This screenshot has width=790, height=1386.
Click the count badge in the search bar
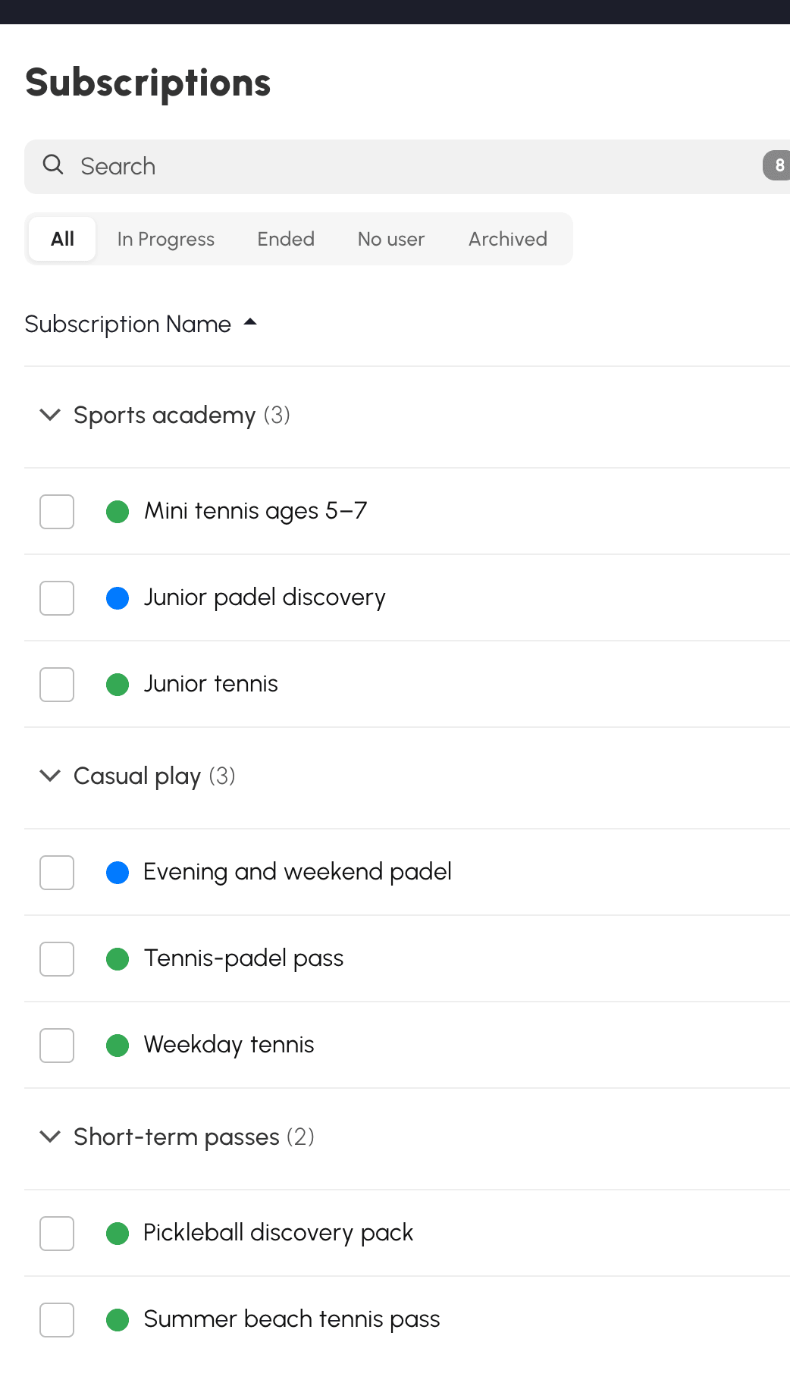[x=777, y=165]
